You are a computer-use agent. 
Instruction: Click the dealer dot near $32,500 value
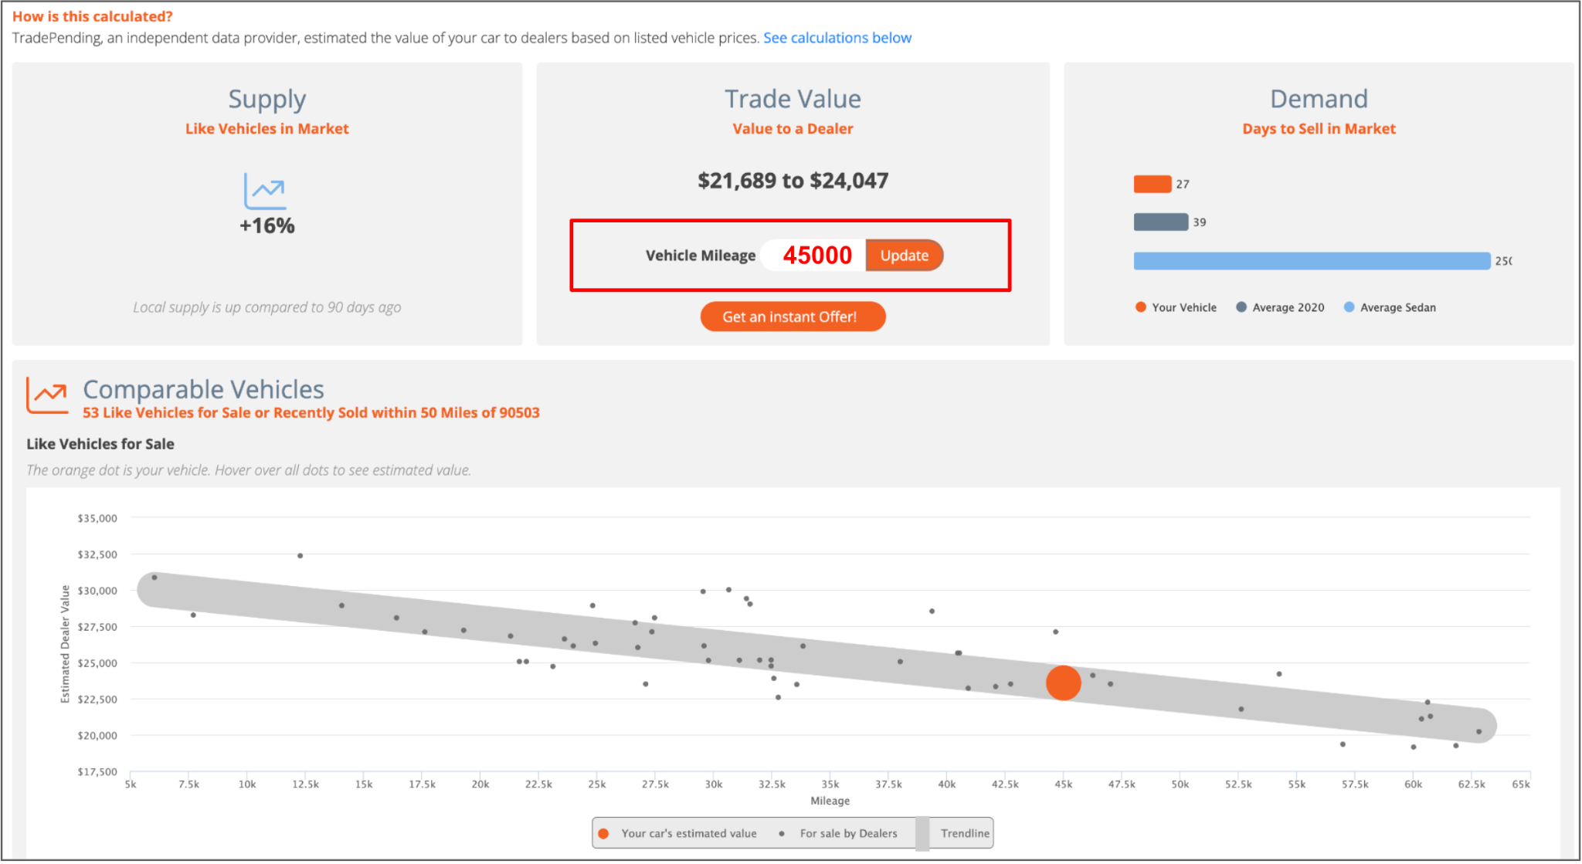point(300,556)
